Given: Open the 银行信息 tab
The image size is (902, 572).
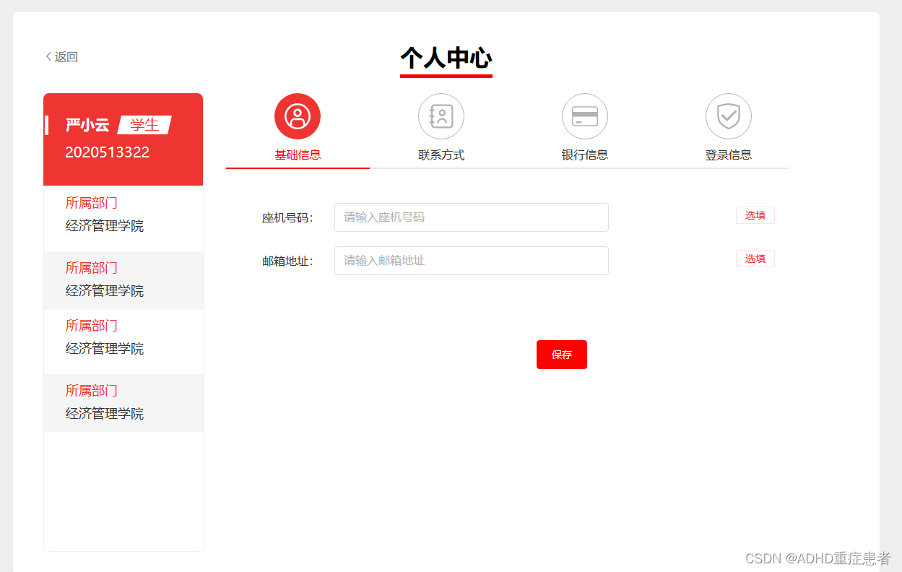Looking at the screenshot, I should (584, 153).
